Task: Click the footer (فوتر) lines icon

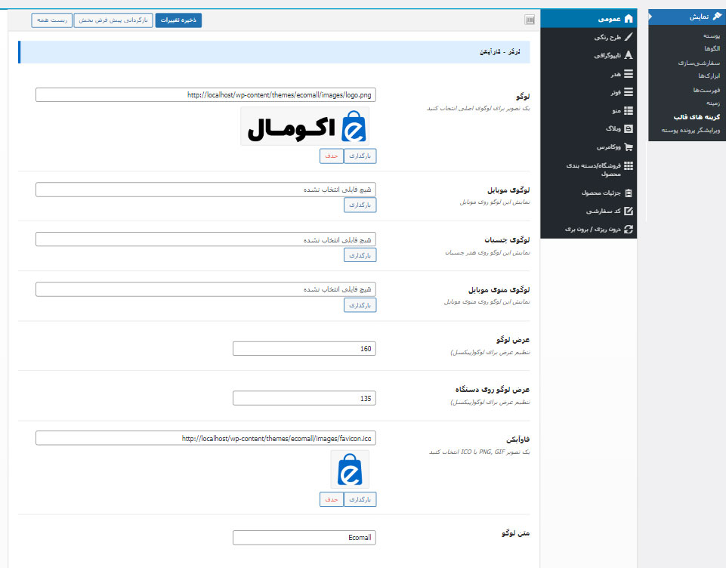Action: point(629,92)
